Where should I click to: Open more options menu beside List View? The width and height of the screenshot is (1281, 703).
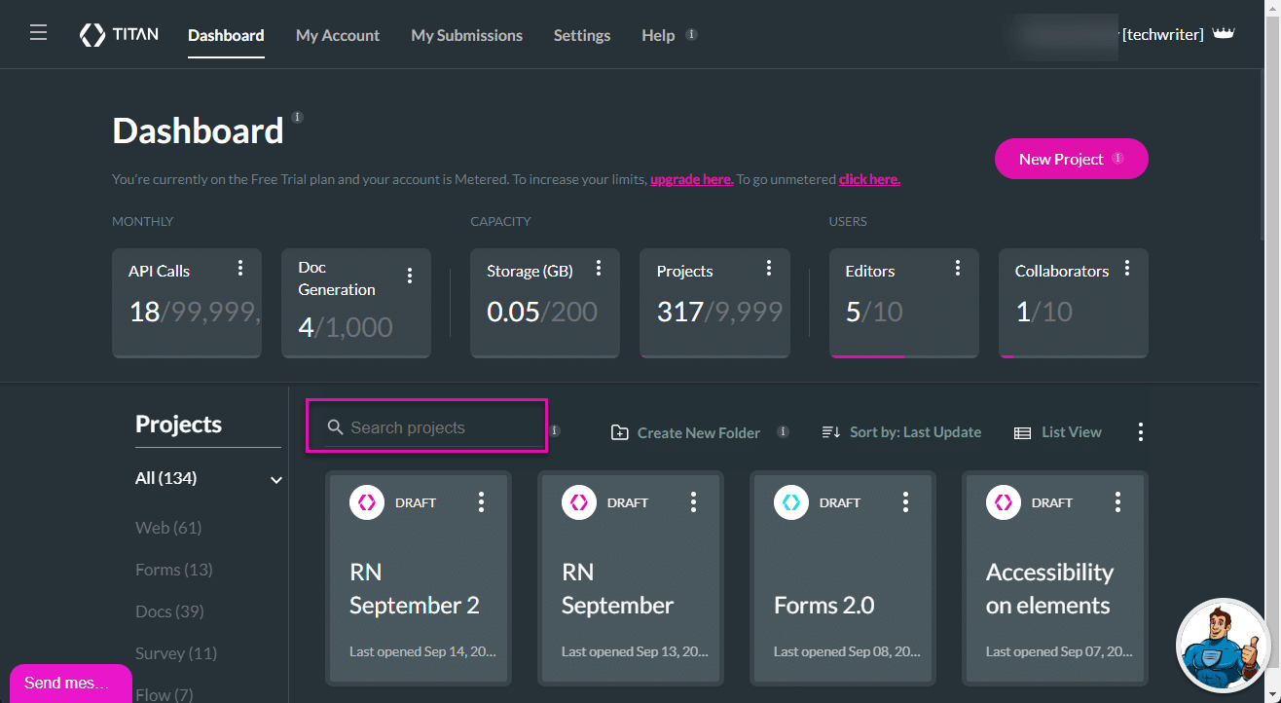1140,432
